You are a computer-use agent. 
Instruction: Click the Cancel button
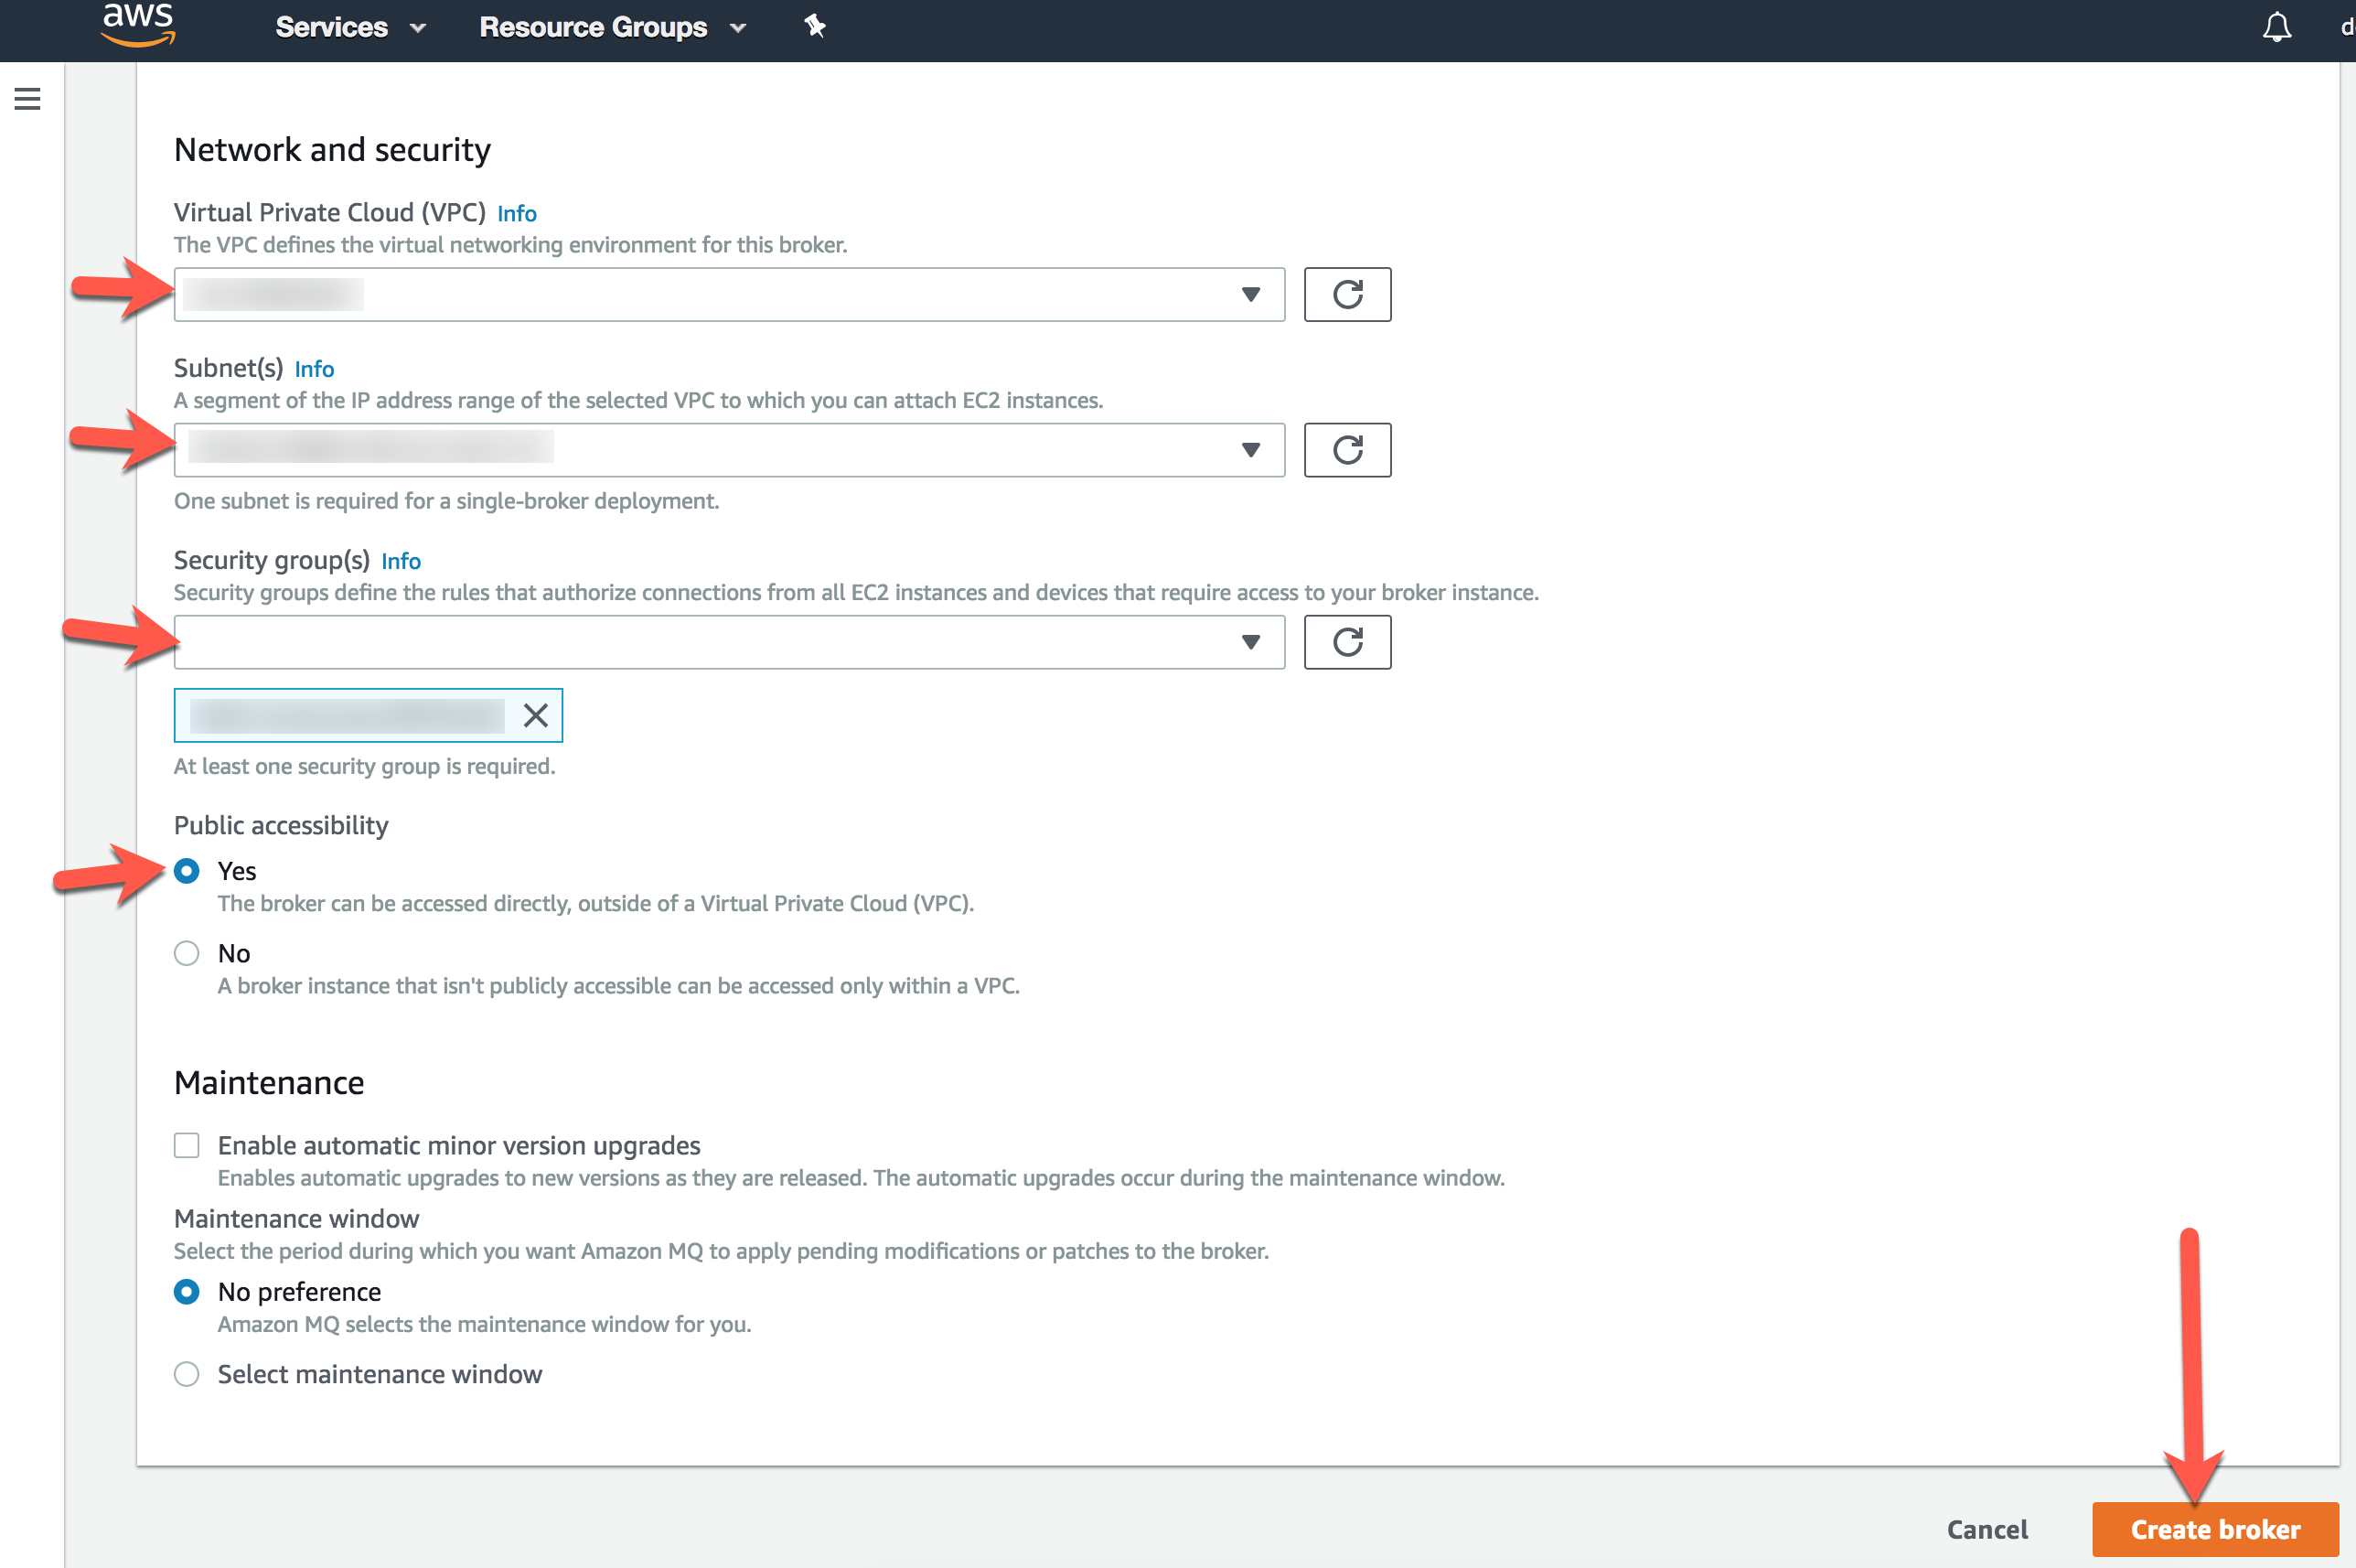(1987, 1529)
